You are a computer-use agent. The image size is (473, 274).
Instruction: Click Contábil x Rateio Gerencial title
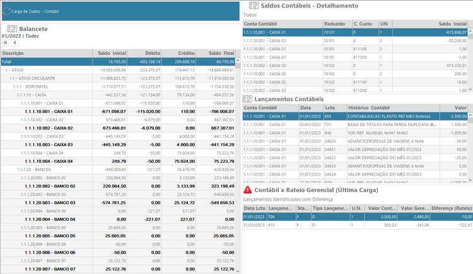click(316, 190)
